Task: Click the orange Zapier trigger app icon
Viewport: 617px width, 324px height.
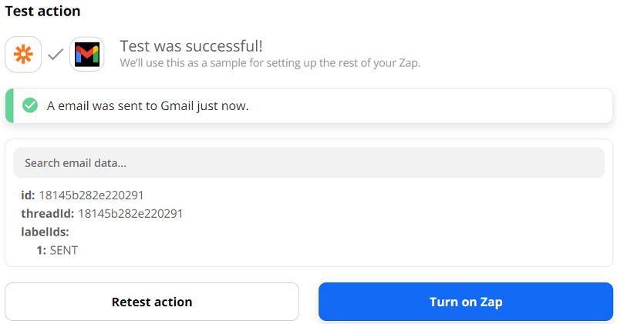Action: pos(23,54)
